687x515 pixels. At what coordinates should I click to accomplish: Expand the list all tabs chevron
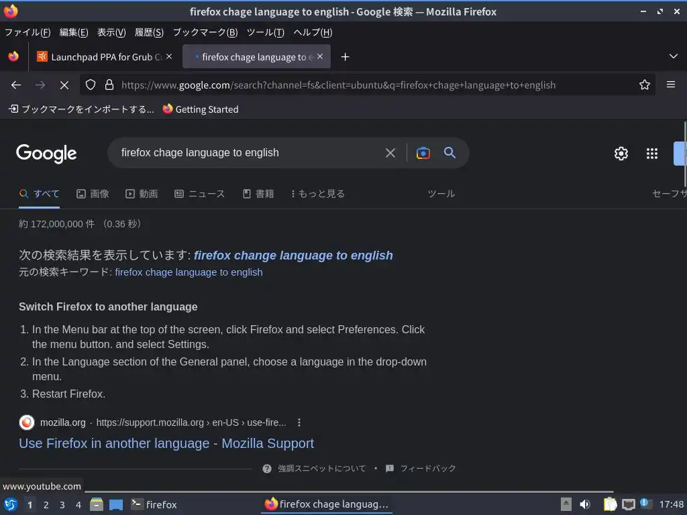(x=673, y=56)
